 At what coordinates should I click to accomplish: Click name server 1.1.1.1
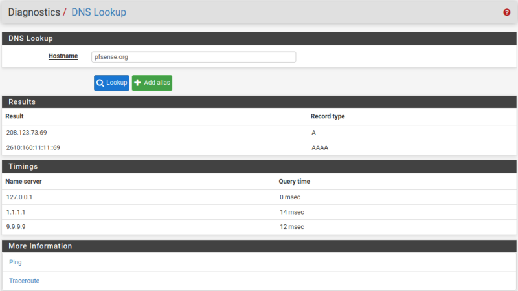click(16, 212)
